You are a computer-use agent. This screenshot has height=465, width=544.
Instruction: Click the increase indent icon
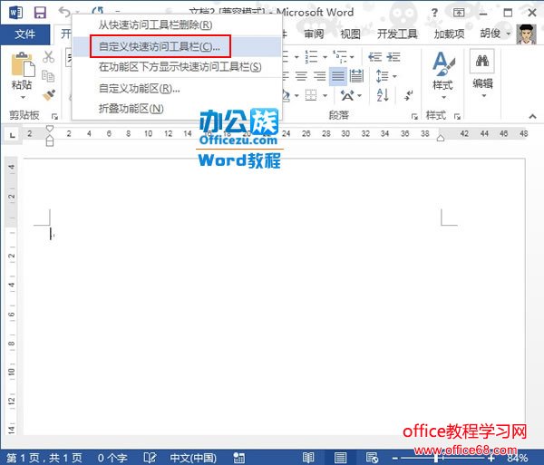393,56
